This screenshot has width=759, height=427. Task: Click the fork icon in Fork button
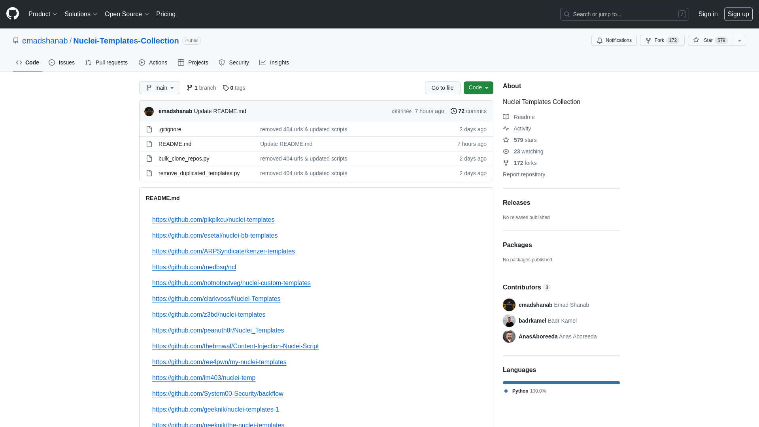click(x=648, y=40)
